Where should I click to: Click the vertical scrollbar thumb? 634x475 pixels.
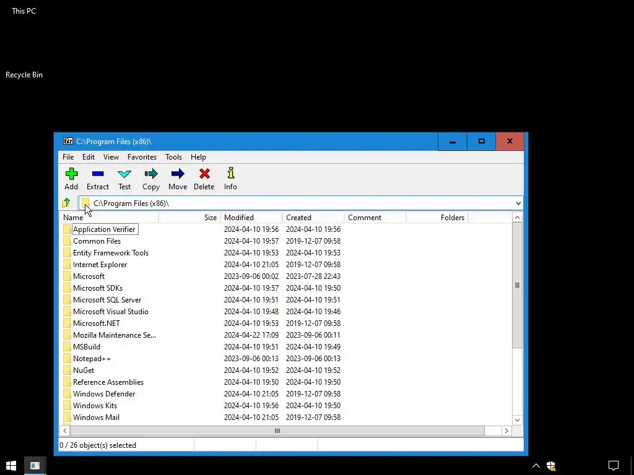pyautogui.click(x=517, y=285)
